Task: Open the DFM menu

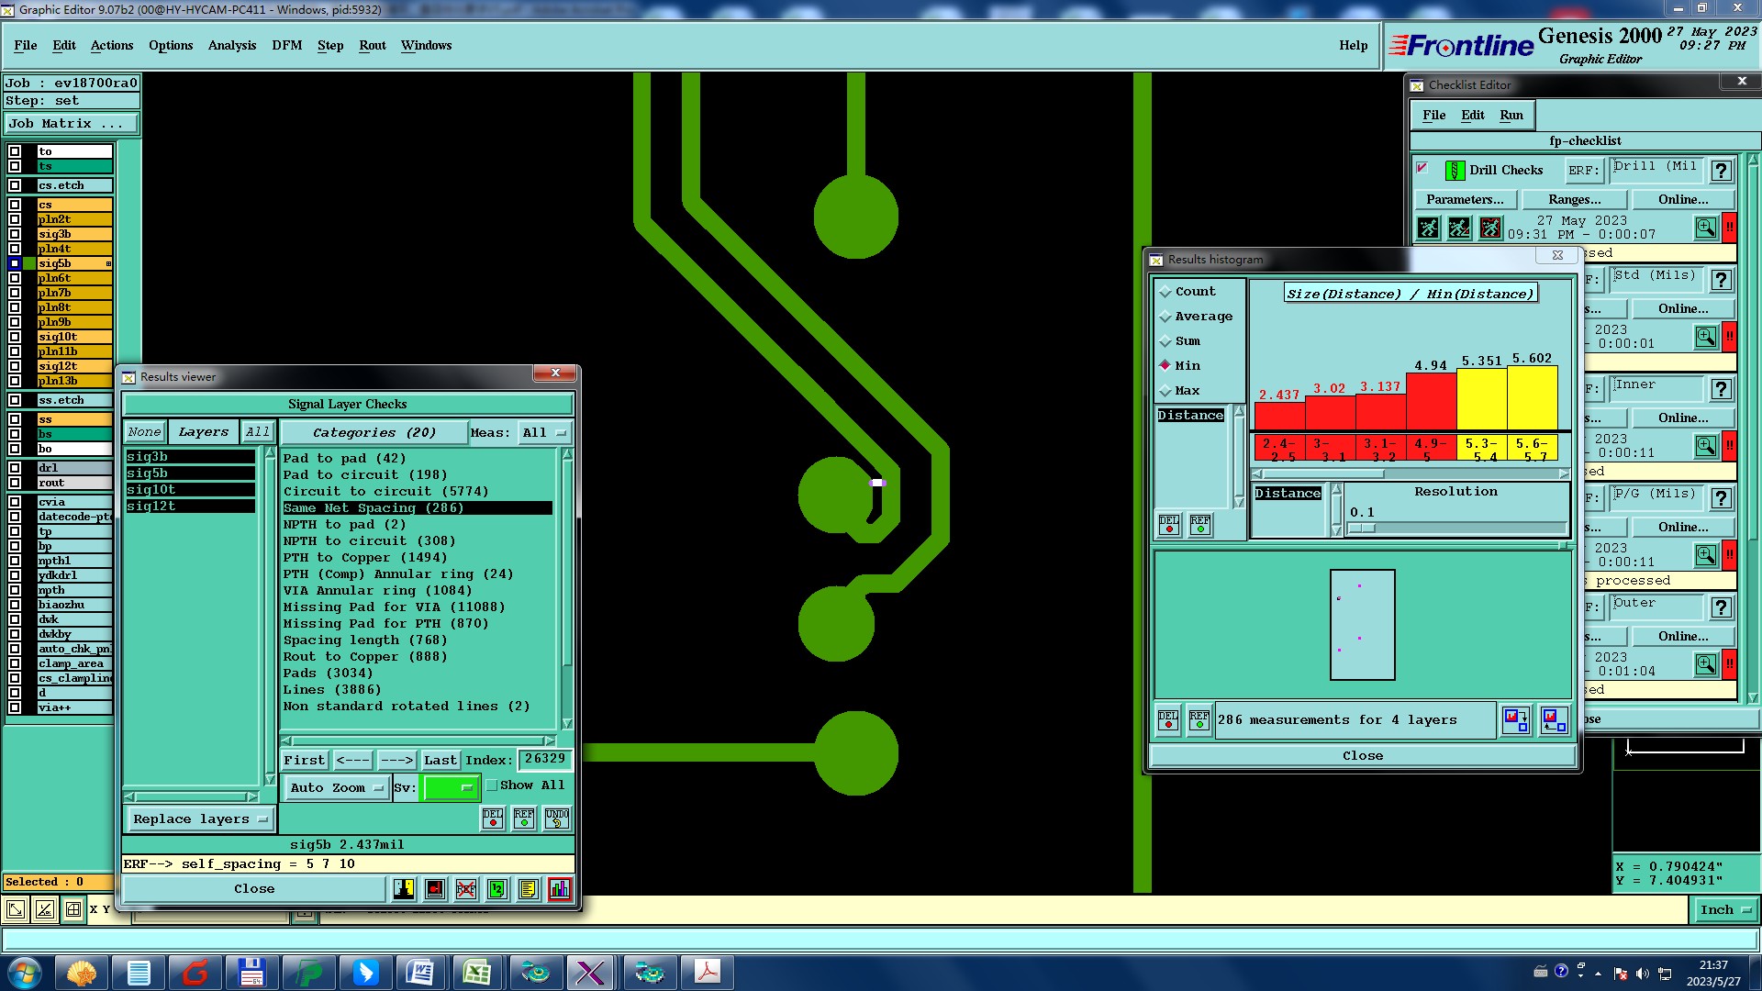Action: point(286,45)
